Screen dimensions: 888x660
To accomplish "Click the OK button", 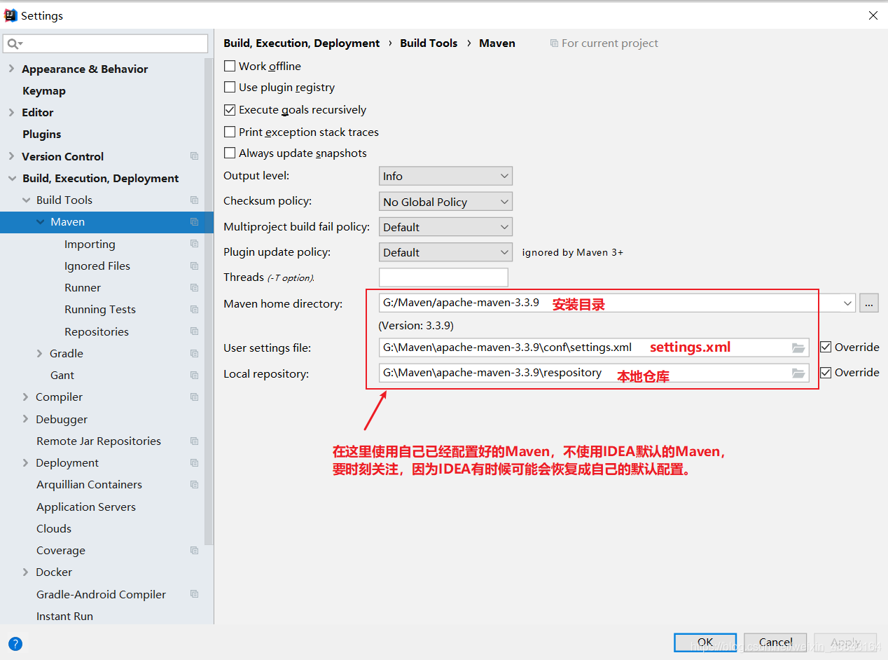I will [x=705, y=642].
